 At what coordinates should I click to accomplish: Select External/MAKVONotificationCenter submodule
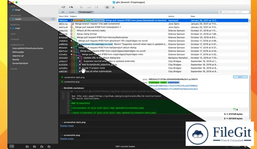28,48
